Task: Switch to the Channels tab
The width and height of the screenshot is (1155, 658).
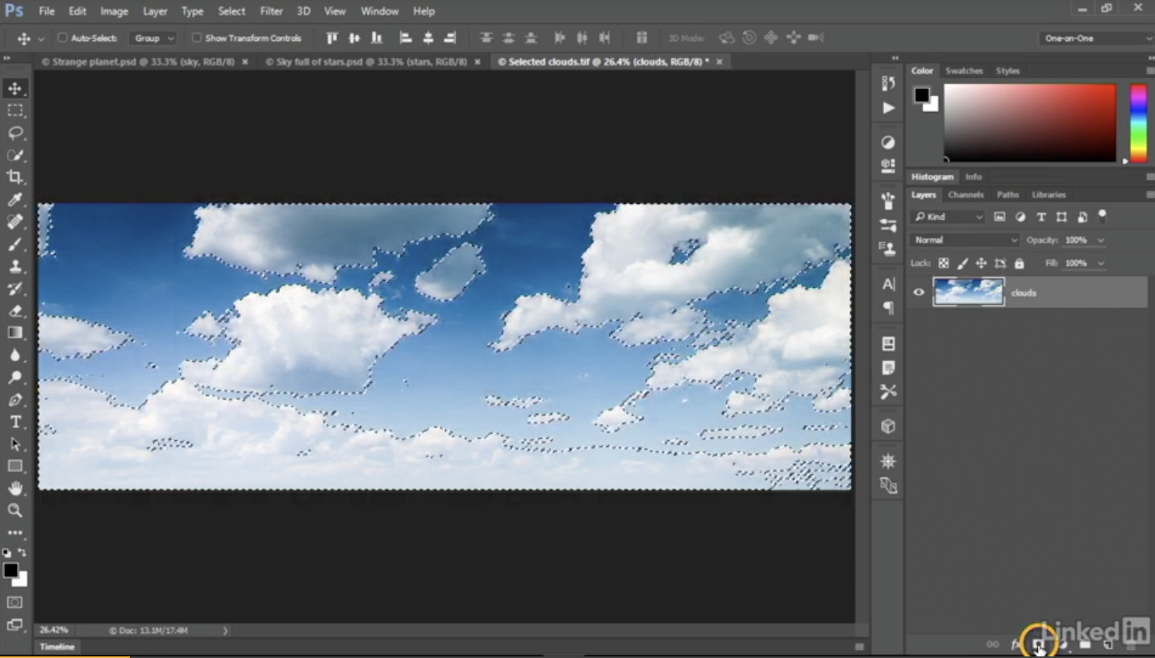Action: click(x=965, y=195)
